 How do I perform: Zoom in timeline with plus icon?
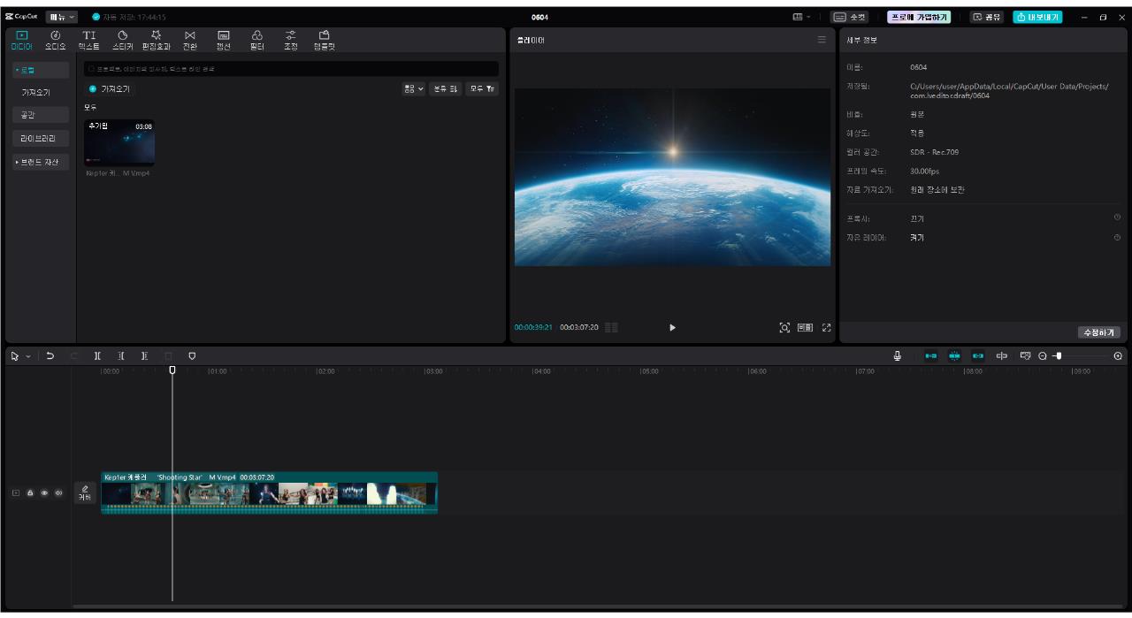(1119, 356)
